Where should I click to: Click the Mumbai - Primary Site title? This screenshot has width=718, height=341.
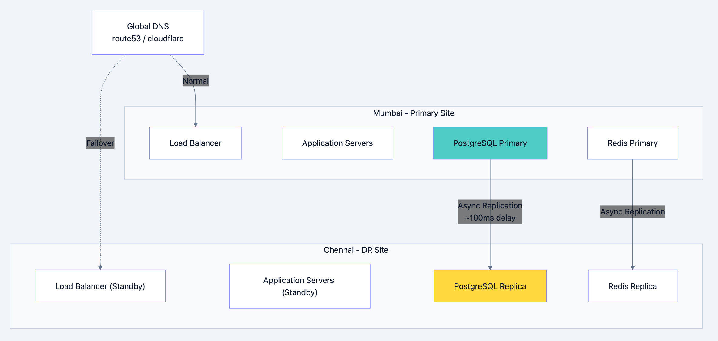pyautogui.click(x=414, y=113)
